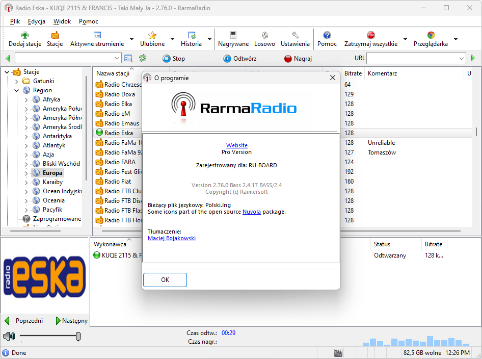Open the Nuvola link
The width and height of the screenshot is (482, 359).
[x=252, y=212]
